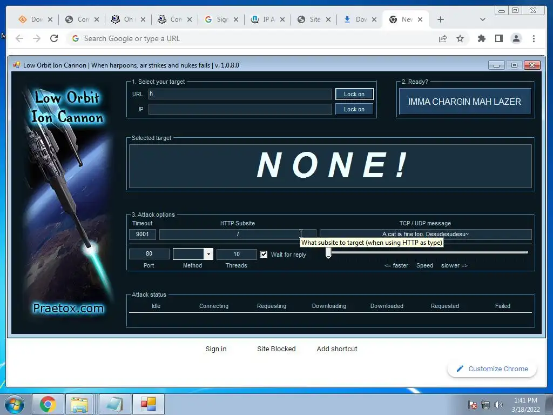Click the Praetox.com logo text
553x415 pixels.
[69, 308]
